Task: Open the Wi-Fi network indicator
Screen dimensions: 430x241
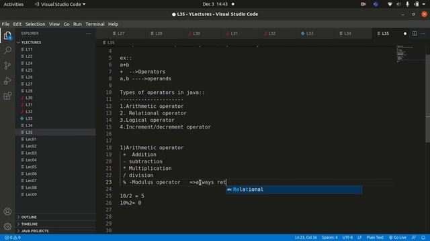Action: (x=390, y=4)
